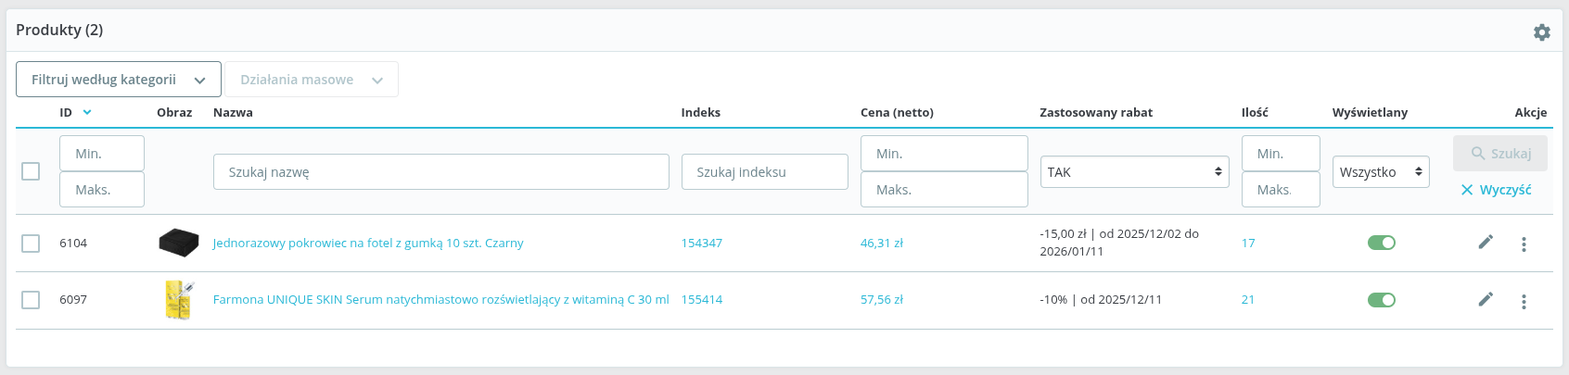
Task: Open more actions menu for product 6097
Action: 1524,302
